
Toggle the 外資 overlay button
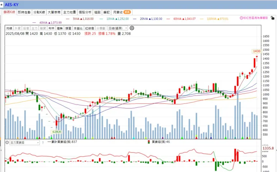coord(18,28)
